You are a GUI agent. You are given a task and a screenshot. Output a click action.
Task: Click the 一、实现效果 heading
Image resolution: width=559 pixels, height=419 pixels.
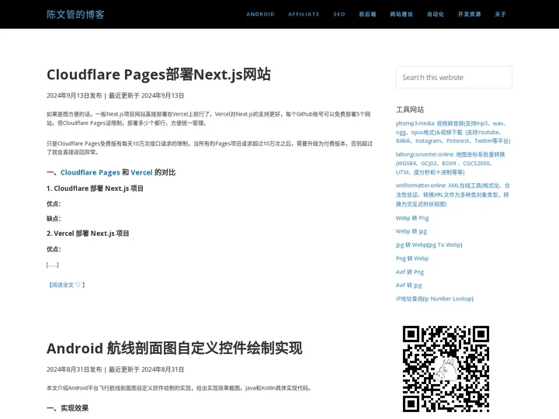tap(68, 408)
